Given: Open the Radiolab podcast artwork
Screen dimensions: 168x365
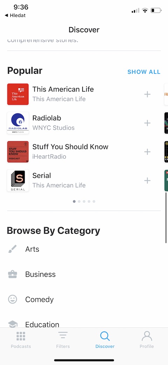Looking at the screenshot, I should click(18, 123).
